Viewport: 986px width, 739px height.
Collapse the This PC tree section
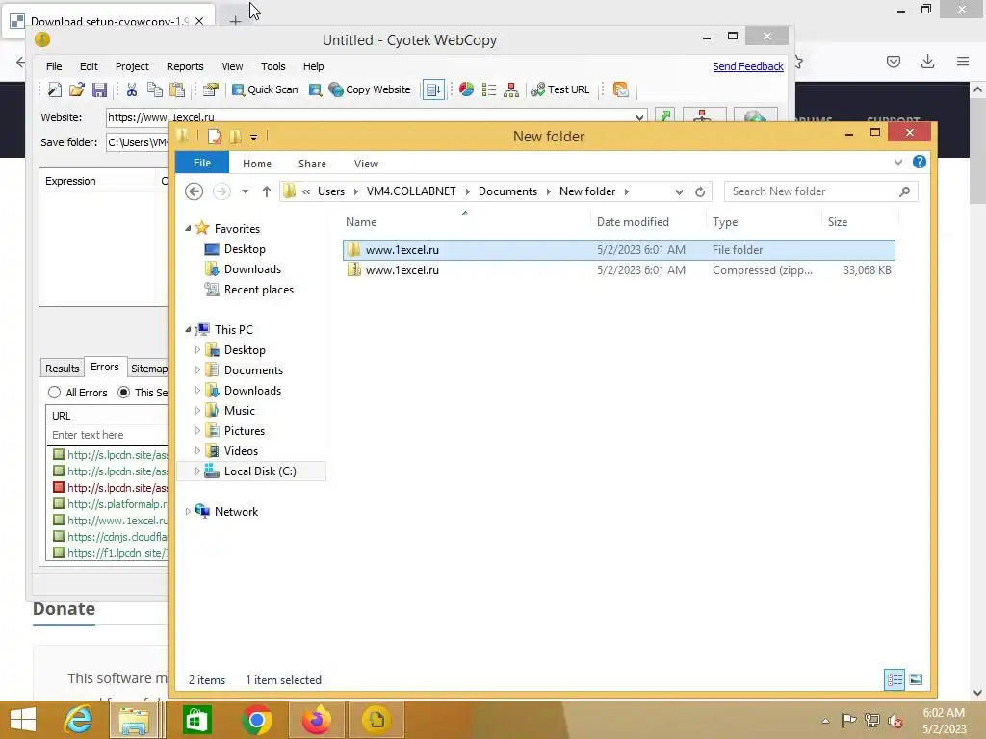(188, 329)
